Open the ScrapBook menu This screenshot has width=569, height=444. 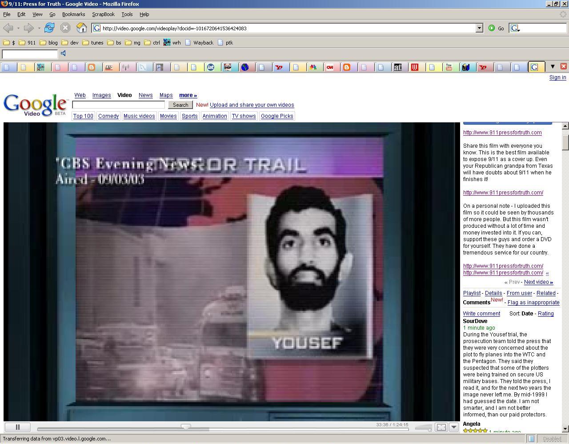coord(103,14)
